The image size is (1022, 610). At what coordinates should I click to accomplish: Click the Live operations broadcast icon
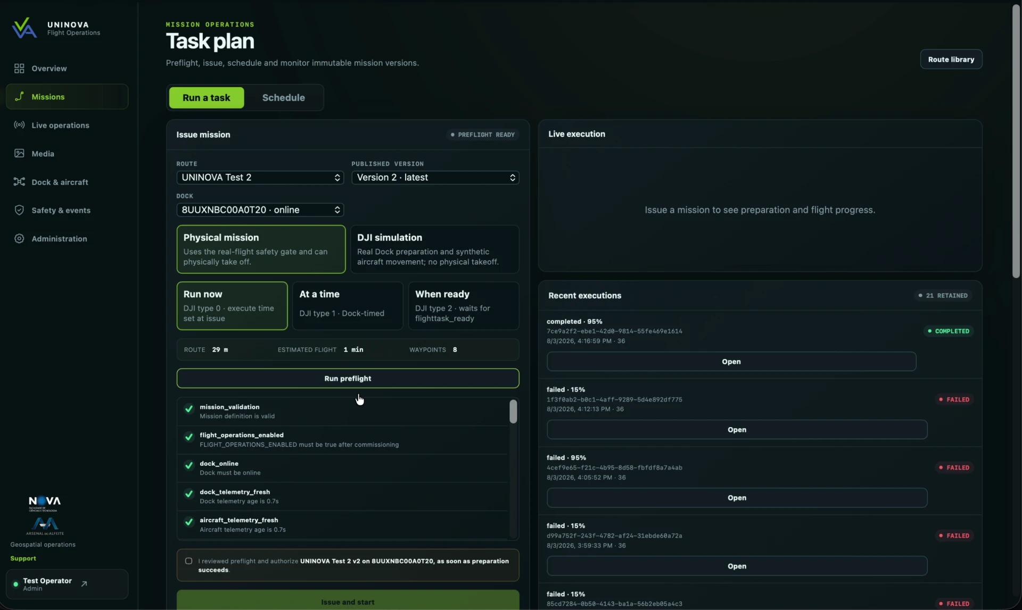pyautogui.click(x=19, y=125)
